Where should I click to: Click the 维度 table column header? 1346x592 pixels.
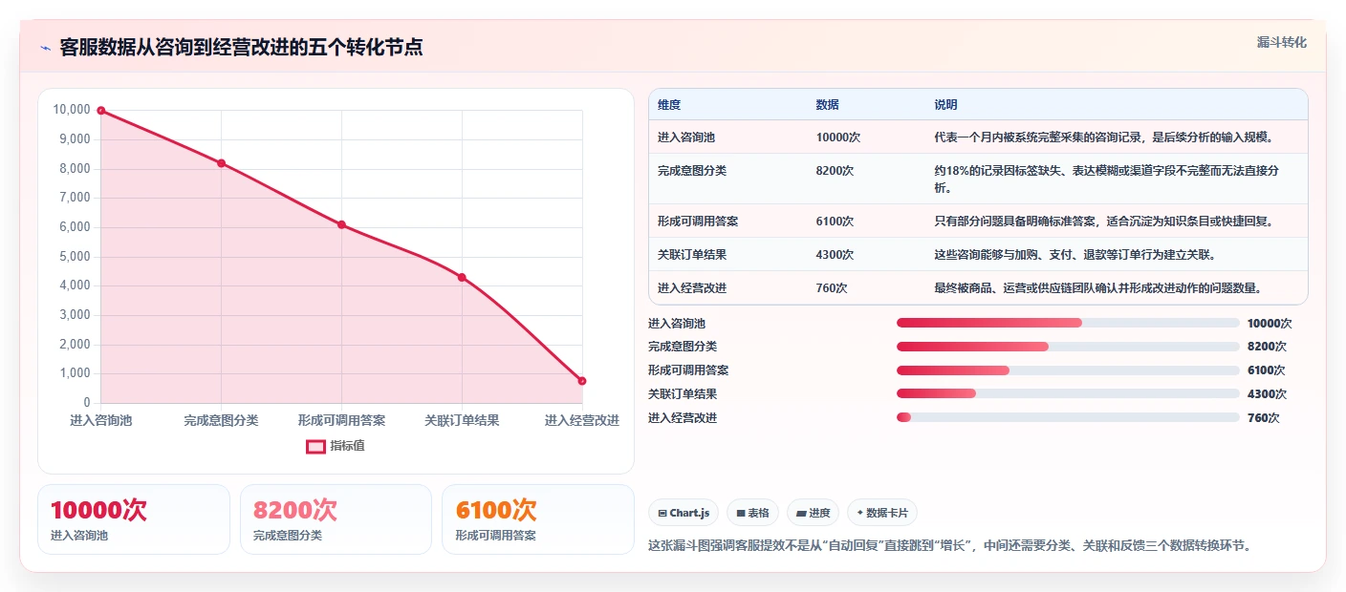click(669, 105)
